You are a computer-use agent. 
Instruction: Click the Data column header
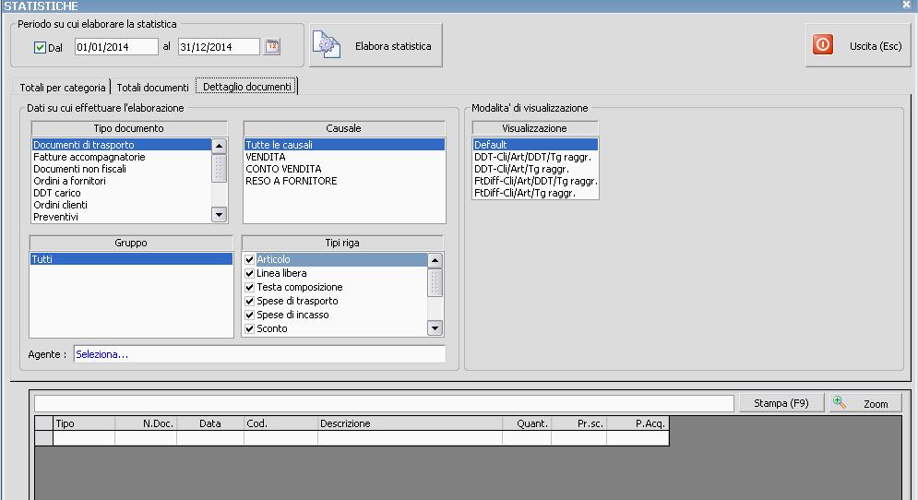click(x=210, y=423)
